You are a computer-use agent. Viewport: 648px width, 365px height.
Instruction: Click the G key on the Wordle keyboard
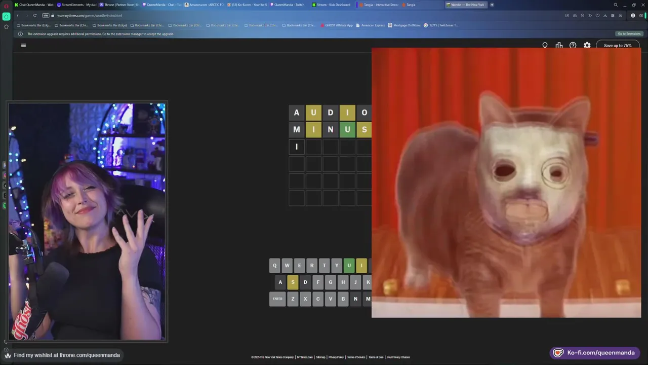pyautogui.click(x=331, y=282)
